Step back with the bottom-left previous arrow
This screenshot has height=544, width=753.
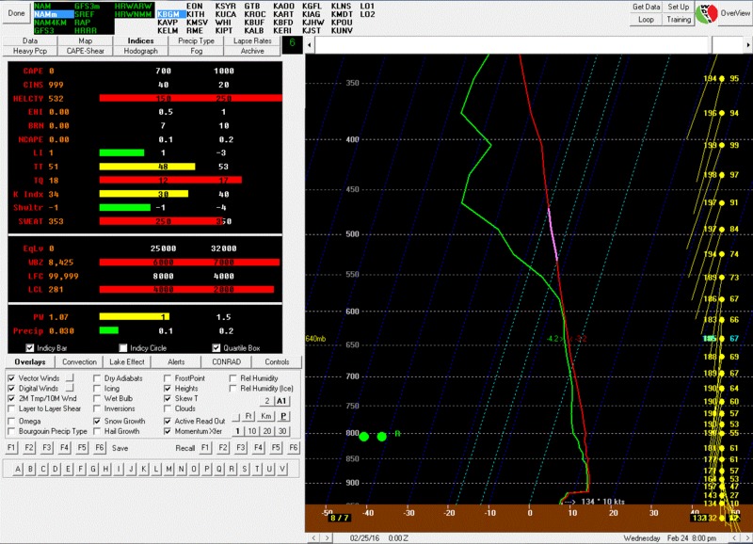tap(314, 538)
